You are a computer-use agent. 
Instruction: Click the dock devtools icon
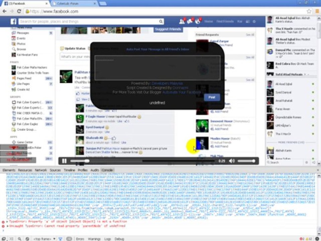(x=4, y=239)
